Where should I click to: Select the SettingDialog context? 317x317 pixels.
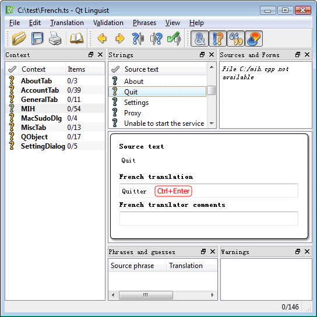click(x=55, y=146)
